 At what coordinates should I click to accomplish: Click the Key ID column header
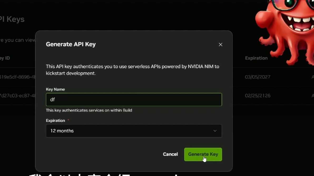point(5,58)
